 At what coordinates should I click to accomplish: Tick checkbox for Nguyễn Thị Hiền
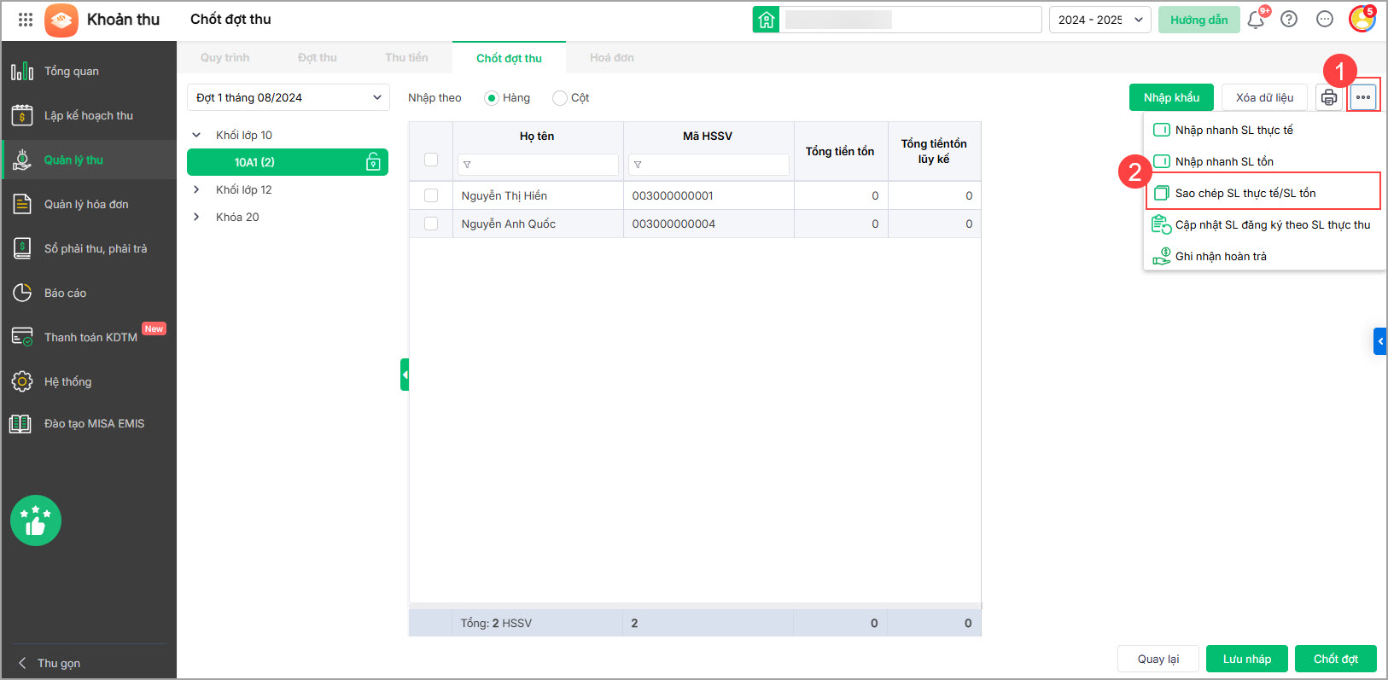pos(431,195)
